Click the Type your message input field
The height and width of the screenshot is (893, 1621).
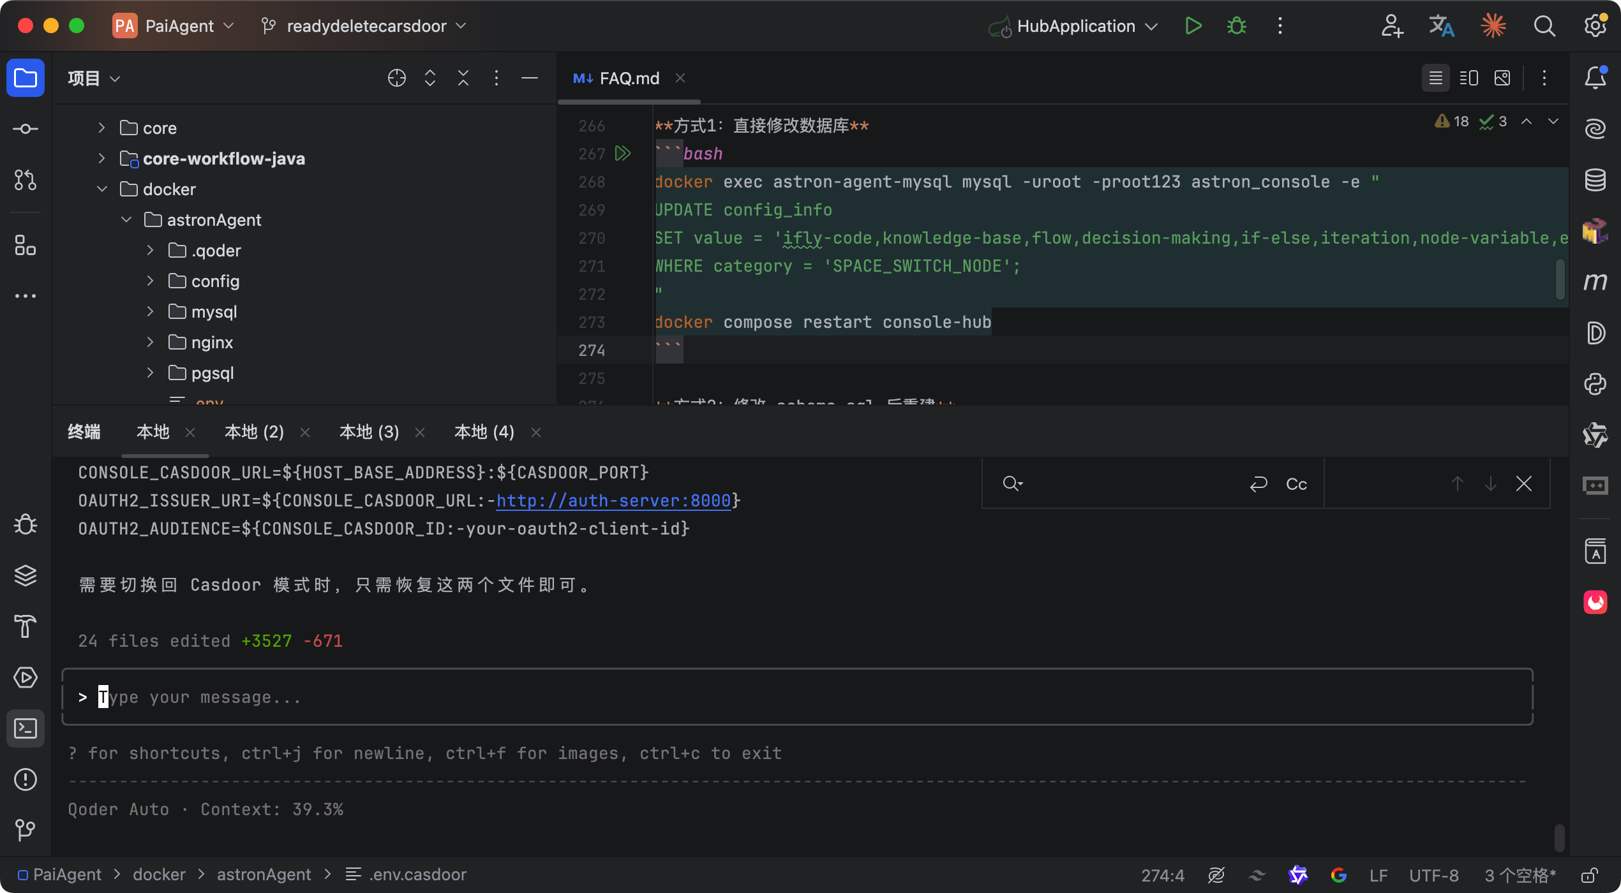click(796, 697)
